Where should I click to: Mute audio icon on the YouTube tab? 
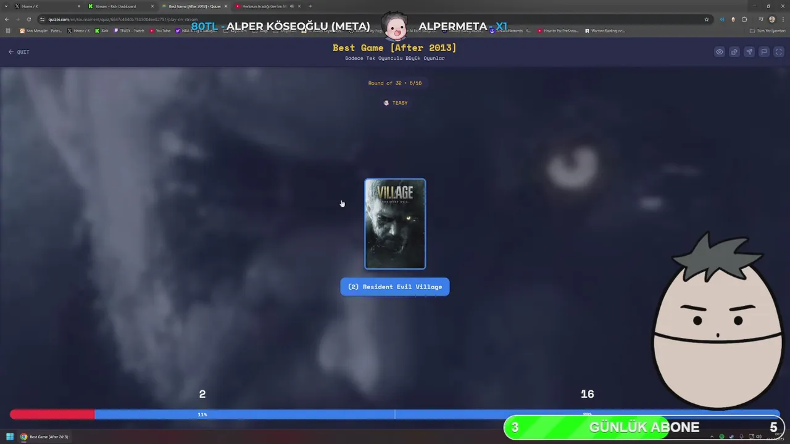point(291,6)
